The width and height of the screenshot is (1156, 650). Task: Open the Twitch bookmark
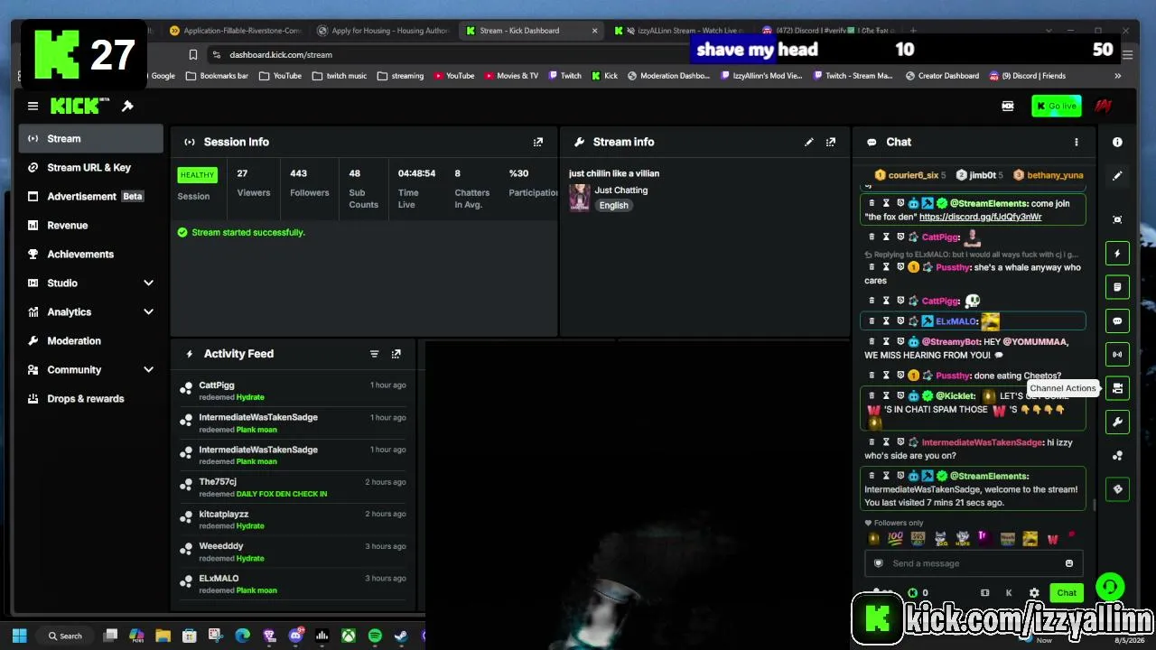click(564, 76)
